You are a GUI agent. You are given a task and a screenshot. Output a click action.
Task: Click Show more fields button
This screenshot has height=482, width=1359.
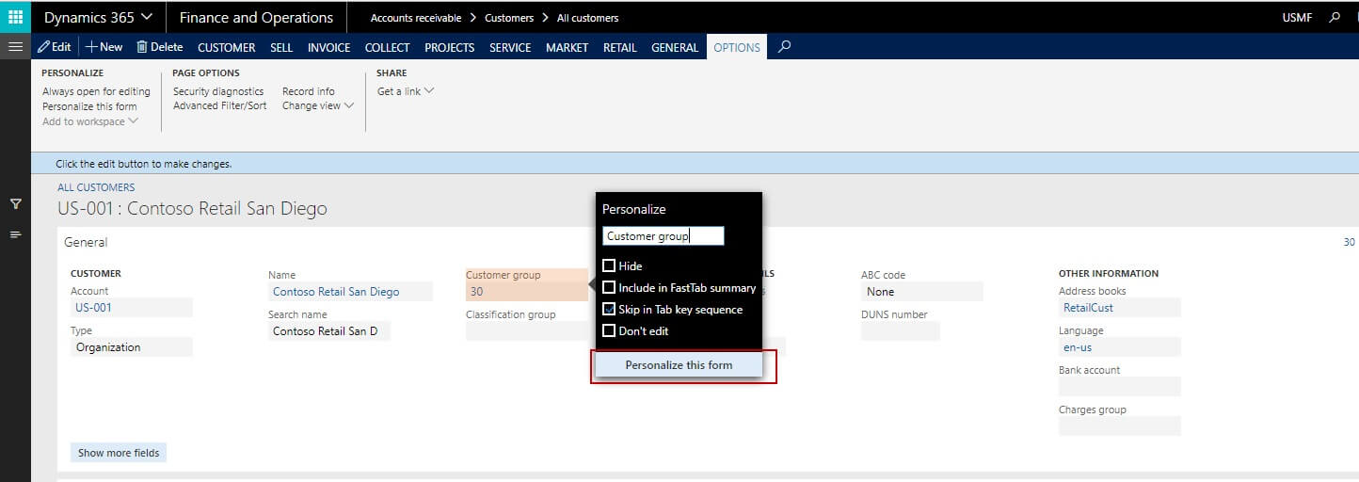click(119, 453)
